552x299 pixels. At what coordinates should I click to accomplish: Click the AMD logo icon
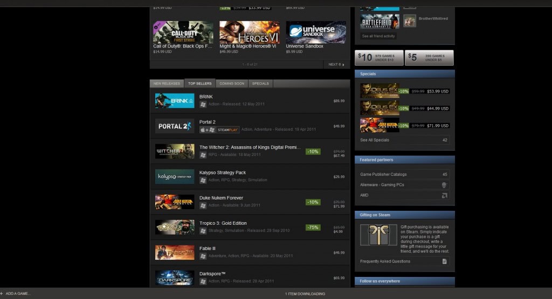click(445, 195)
